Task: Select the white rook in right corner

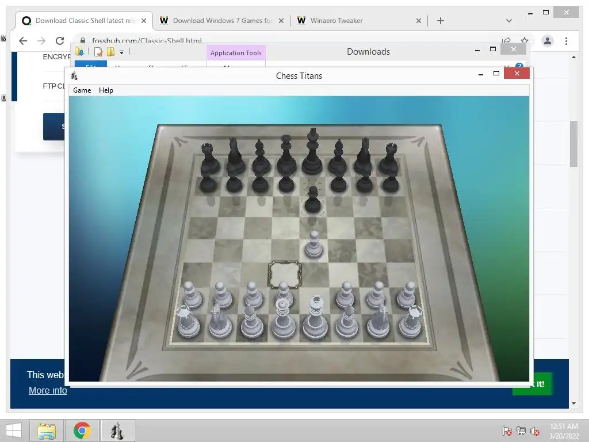Action: 410,321
